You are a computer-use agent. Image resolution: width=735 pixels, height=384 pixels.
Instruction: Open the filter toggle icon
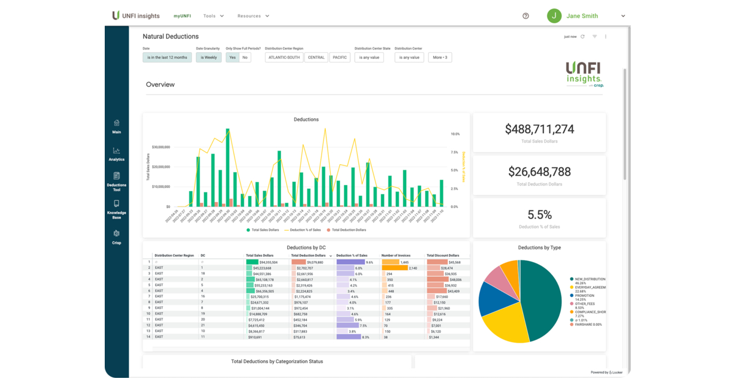coord(594,37)
